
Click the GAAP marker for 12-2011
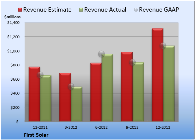click(x=40, y=75)
